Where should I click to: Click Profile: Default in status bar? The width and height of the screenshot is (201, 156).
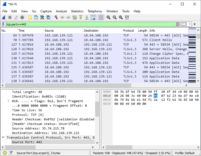(x=185, y=153)
